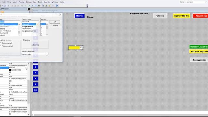Open the Add-Ins menu
The image size is (208, 117).
tap(47, 2)
